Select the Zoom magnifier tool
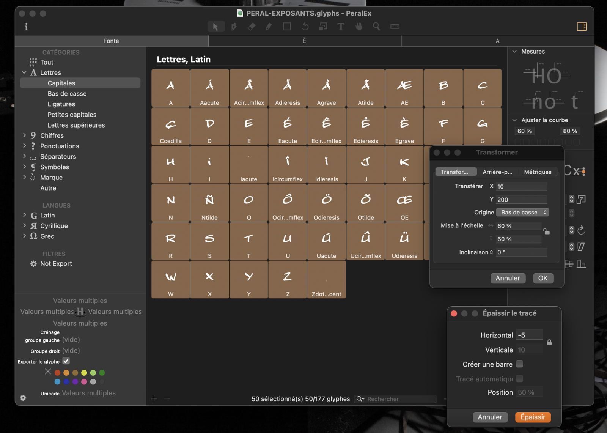The height and width of the screenshot is (433, 607). click(376, 27)
